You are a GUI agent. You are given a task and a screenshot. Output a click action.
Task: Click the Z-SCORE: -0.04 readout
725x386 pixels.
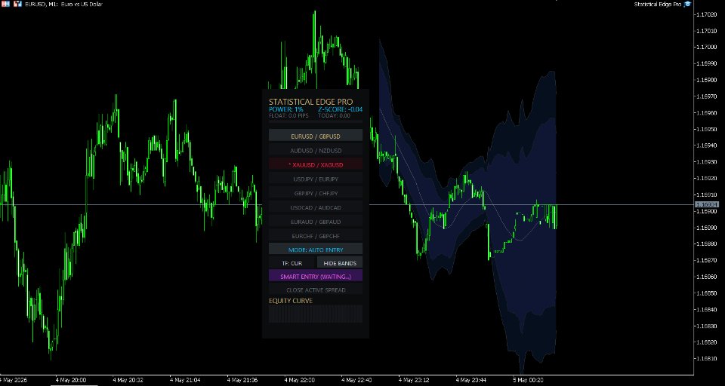[341, 109]
